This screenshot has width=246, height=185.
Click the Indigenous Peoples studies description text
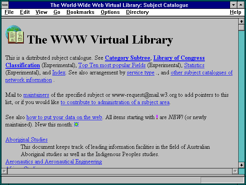90,154
